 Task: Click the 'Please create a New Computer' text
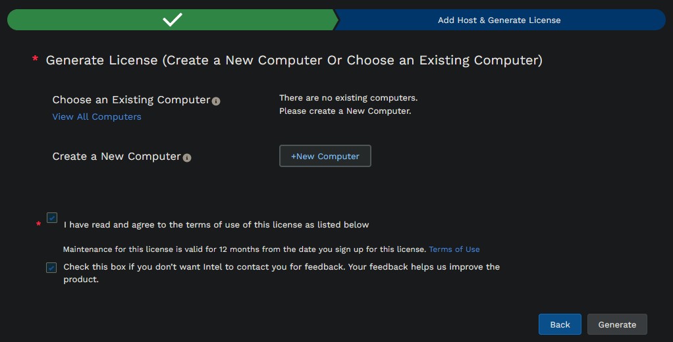(x=345, y=111)
